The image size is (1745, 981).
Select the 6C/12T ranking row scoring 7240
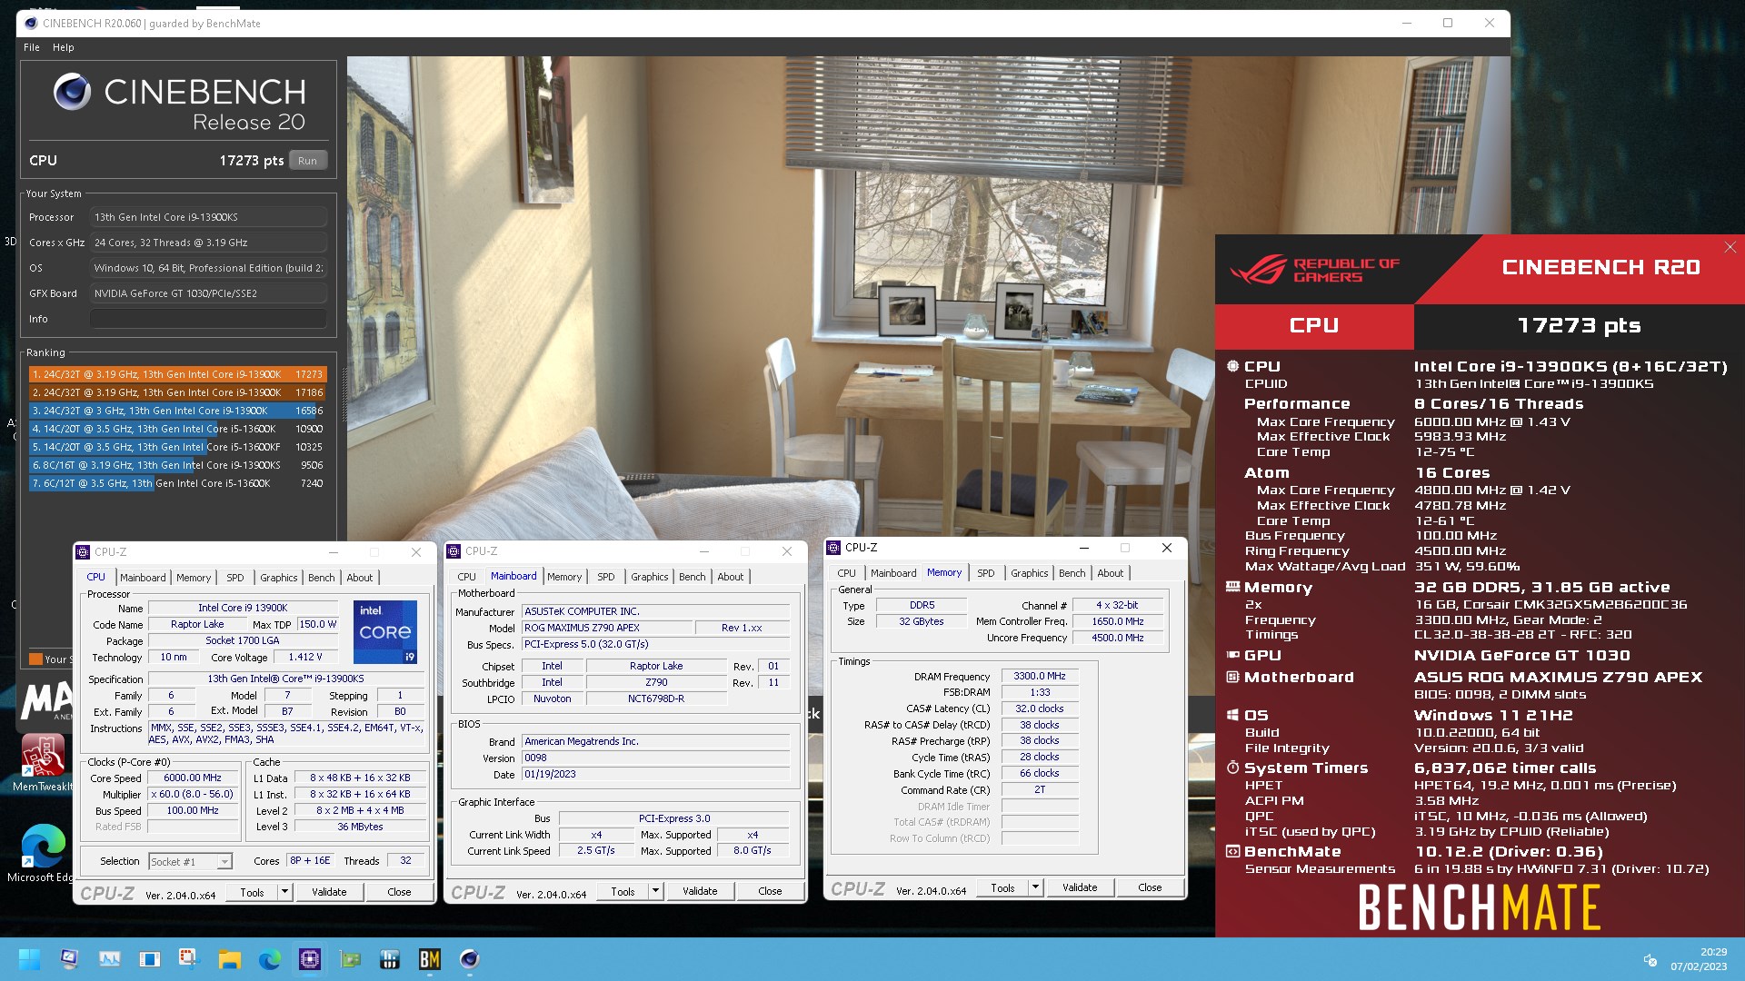(177, 483)
